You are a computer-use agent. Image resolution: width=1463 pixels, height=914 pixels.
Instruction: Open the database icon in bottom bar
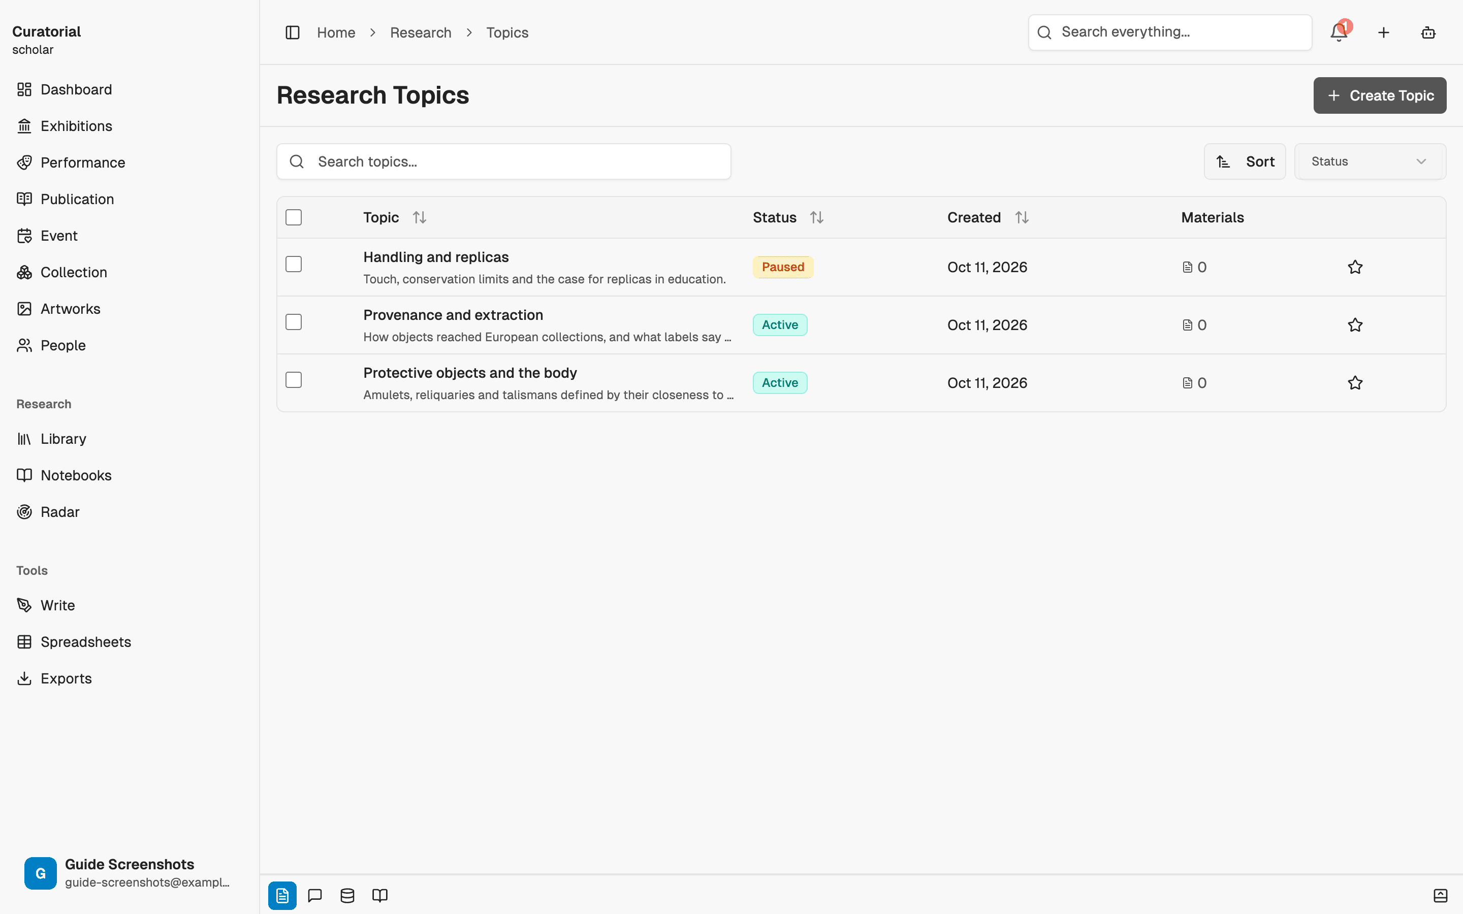(347, 895)
